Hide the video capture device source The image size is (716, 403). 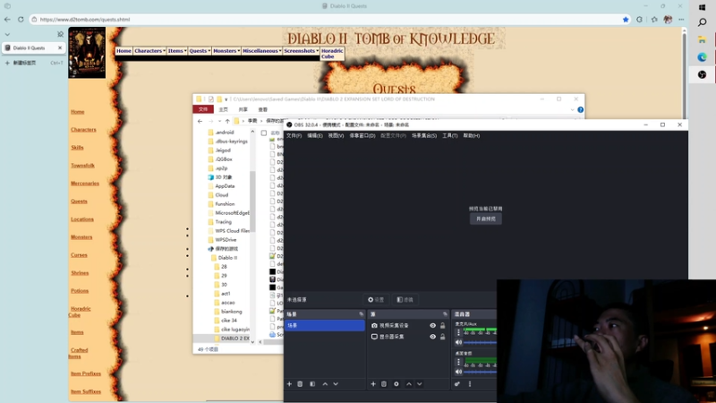coord(432,325)
